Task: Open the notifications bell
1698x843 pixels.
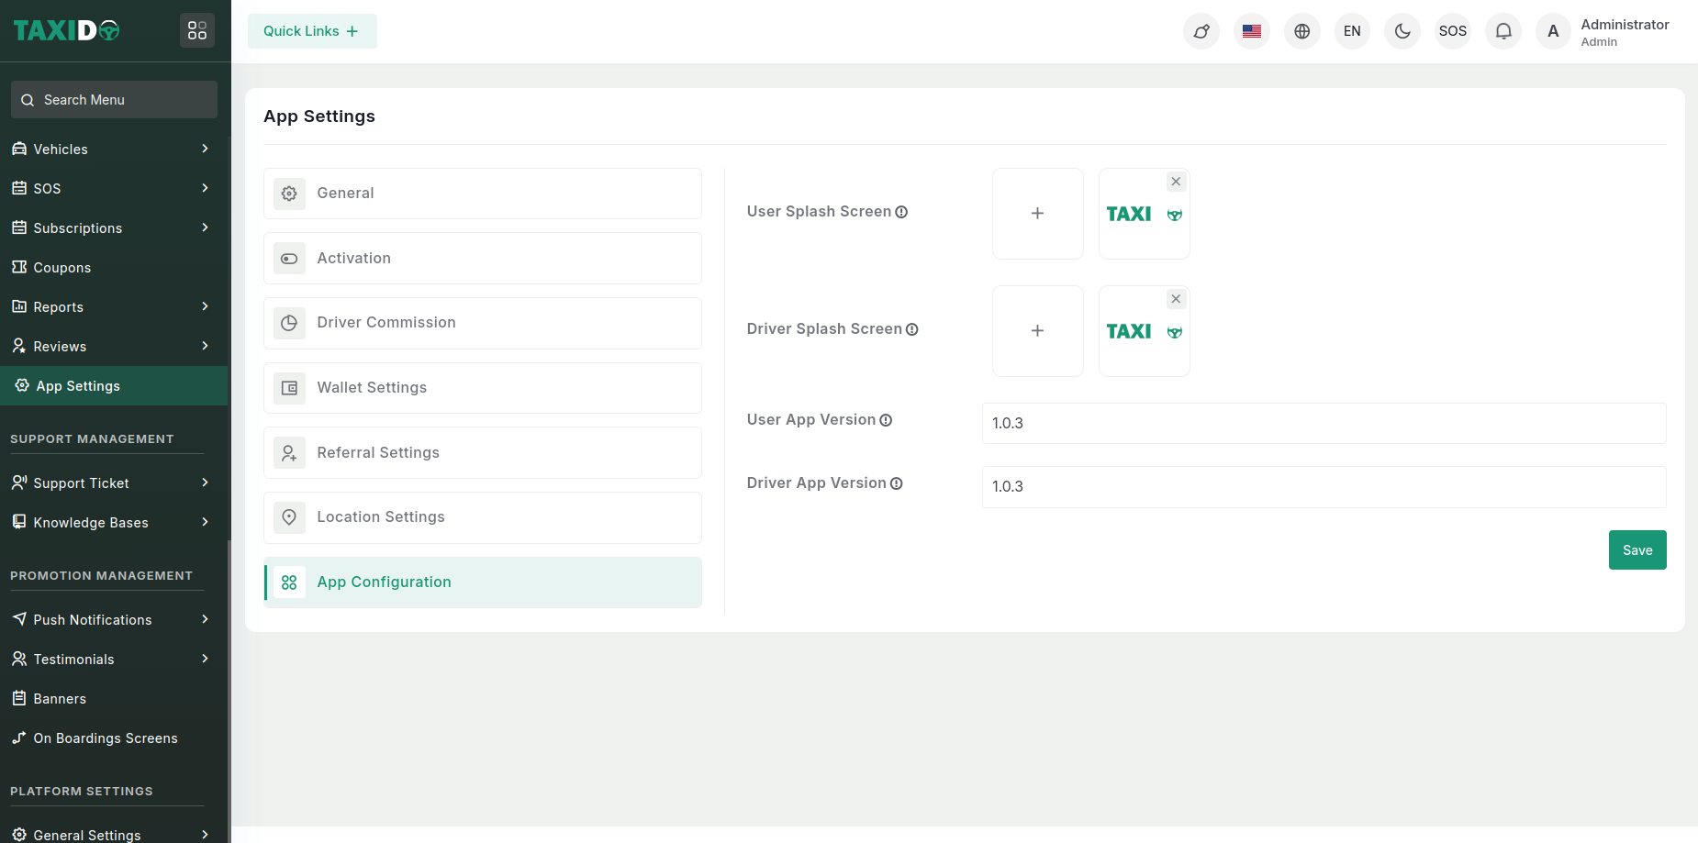Action: [1503, 31]
